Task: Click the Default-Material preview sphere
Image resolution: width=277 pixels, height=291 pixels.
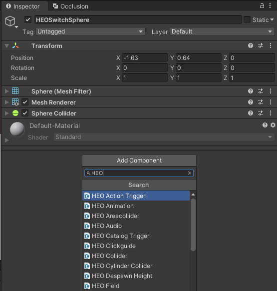Action: 17,129
